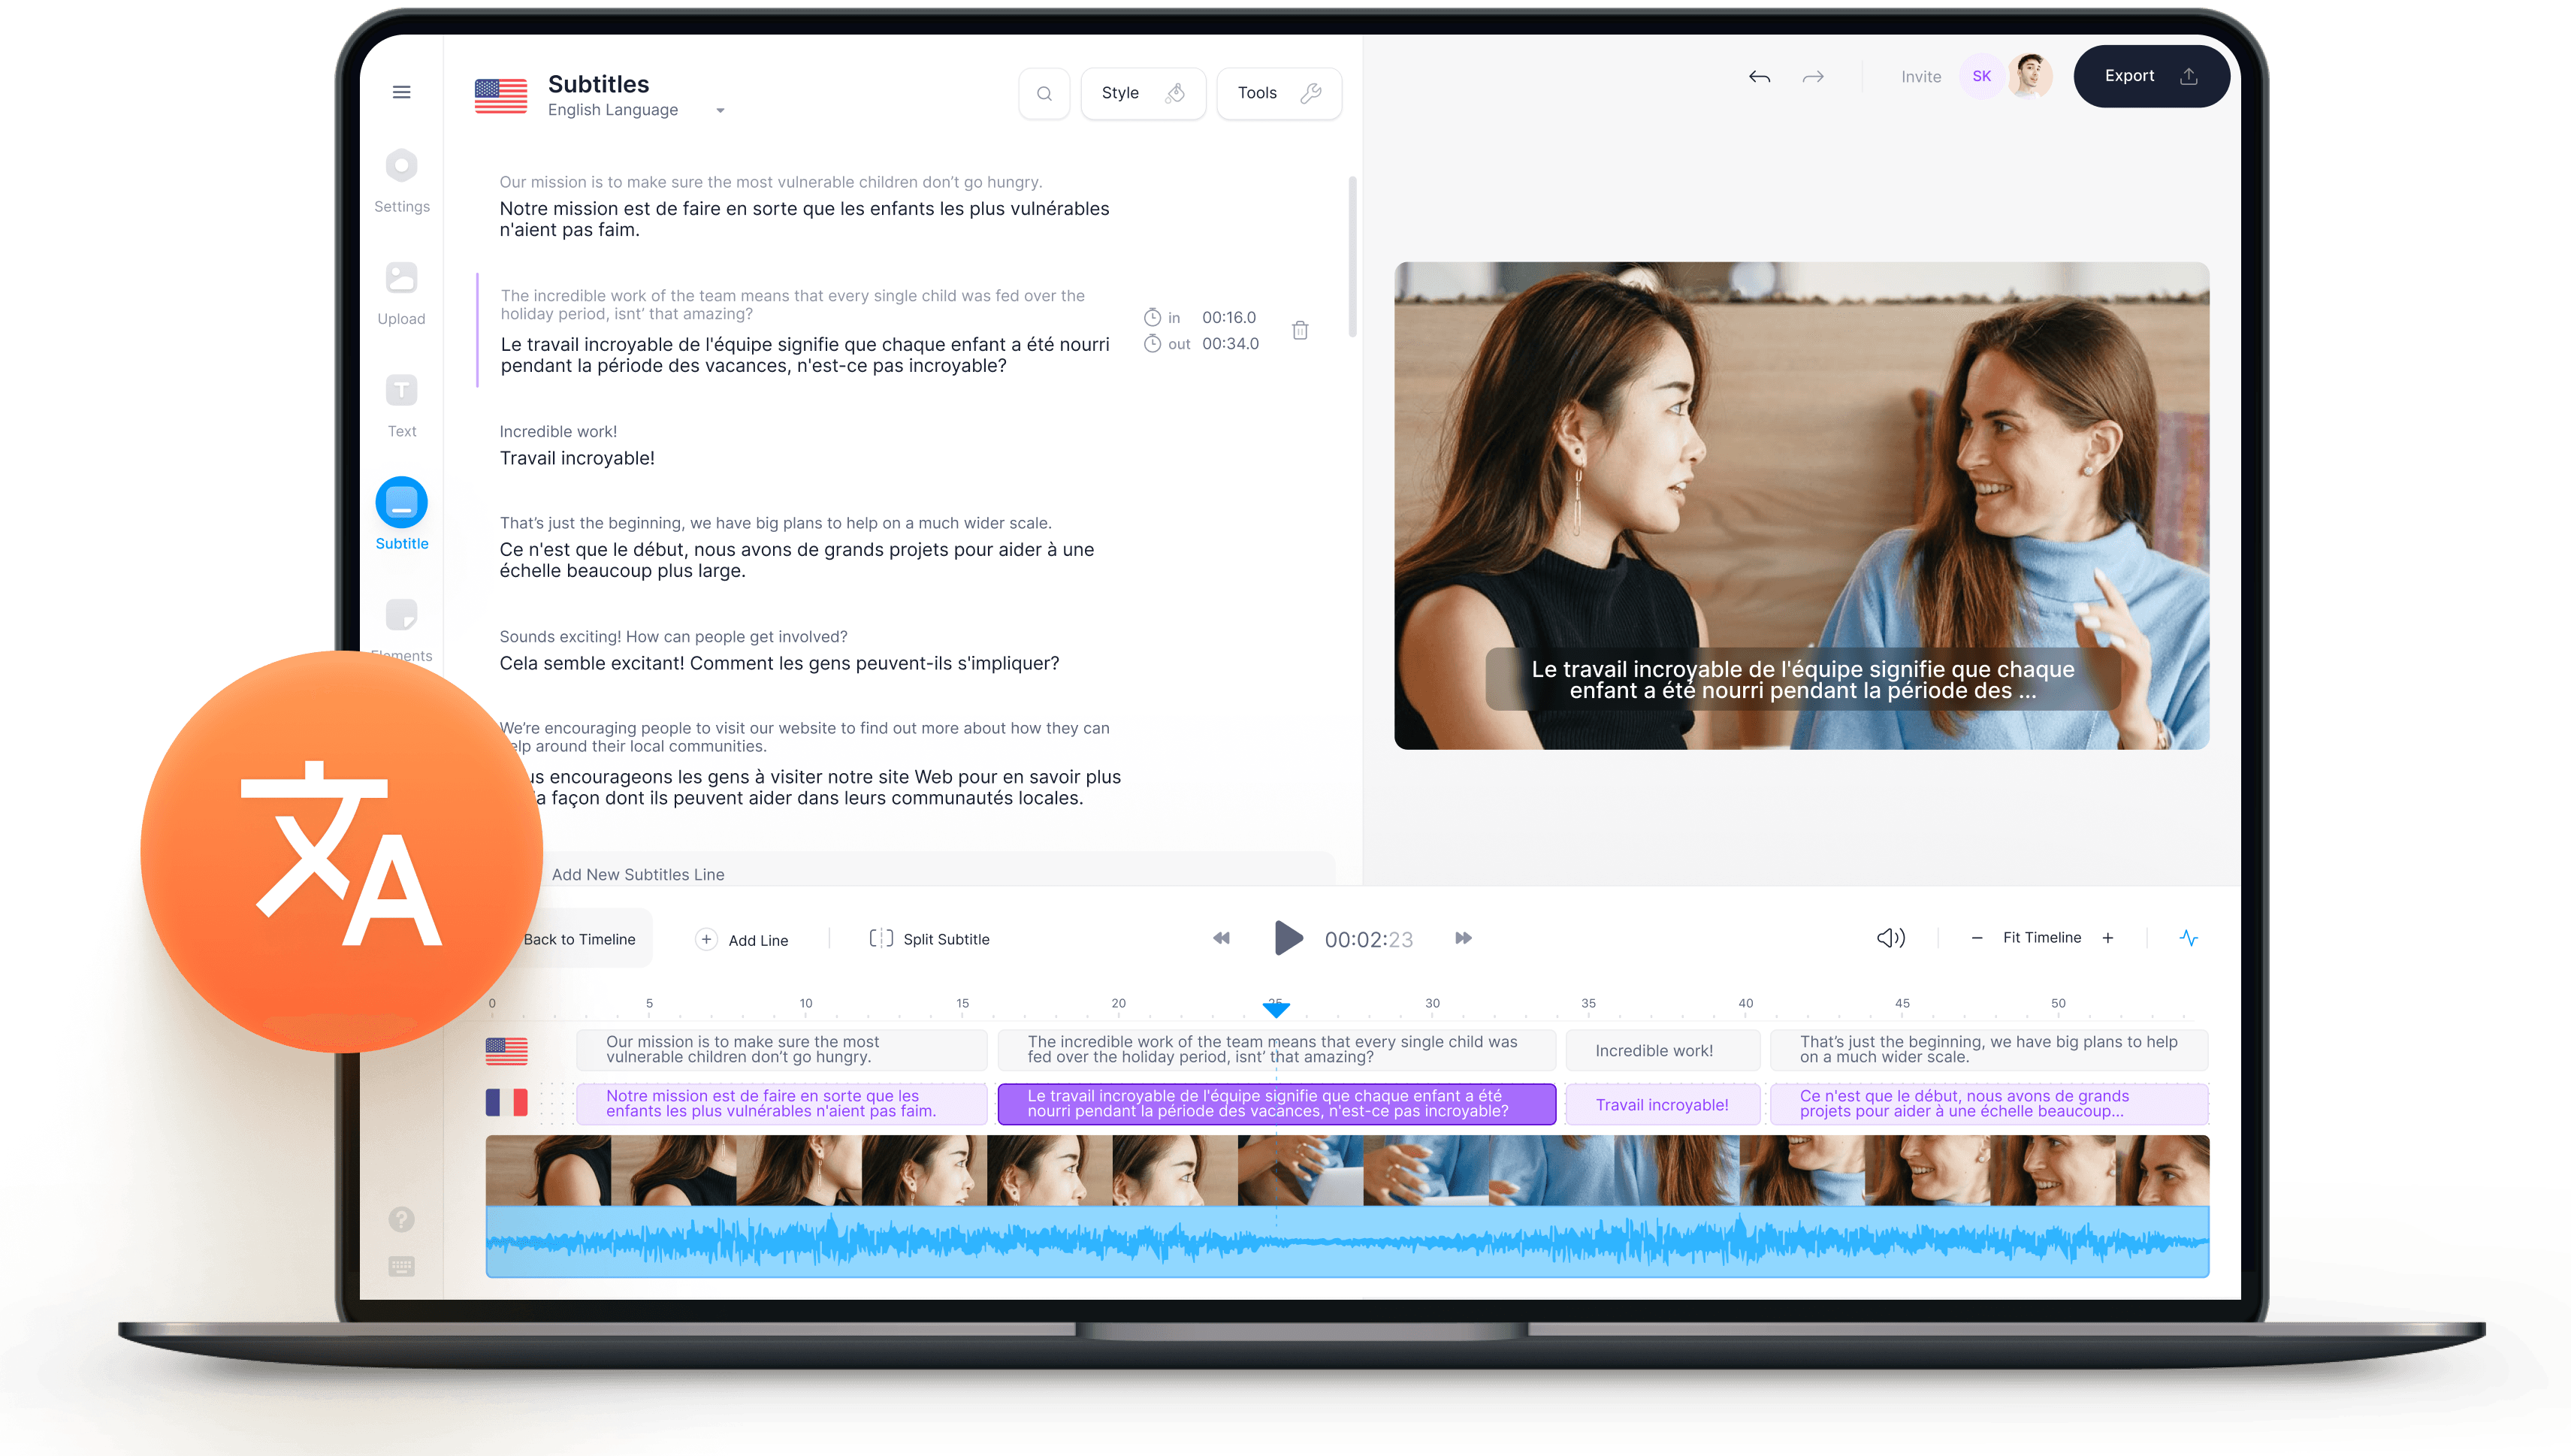Open the keyboard shortcuts icon bottom left
This screenshot has height=1456, width=2571.
[x=403, y=1266]
